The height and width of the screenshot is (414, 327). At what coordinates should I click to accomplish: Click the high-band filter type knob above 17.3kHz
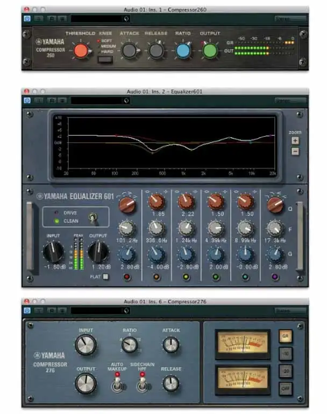pos(275,205)
